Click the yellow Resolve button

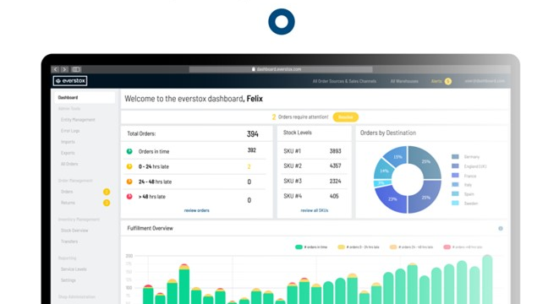(345, 117)
